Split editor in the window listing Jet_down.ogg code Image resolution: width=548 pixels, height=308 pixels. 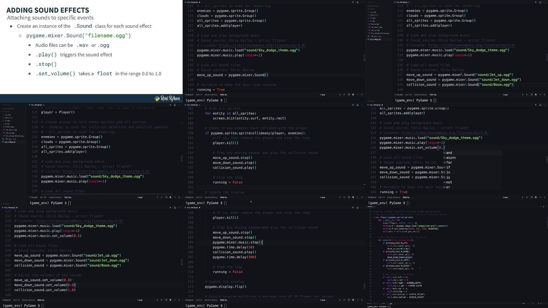click(x=541, y=2)
